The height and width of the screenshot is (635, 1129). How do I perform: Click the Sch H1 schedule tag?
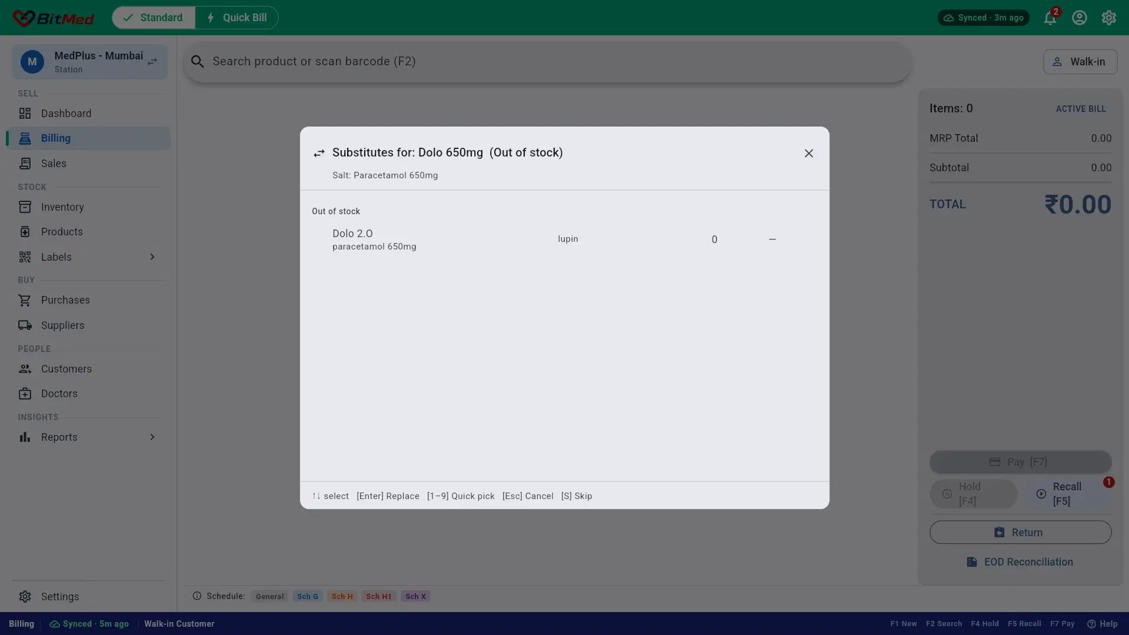378,597
